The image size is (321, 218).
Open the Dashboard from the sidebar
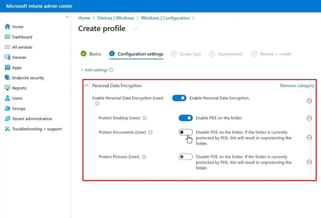pyautogui.click(x=22, y=37)
